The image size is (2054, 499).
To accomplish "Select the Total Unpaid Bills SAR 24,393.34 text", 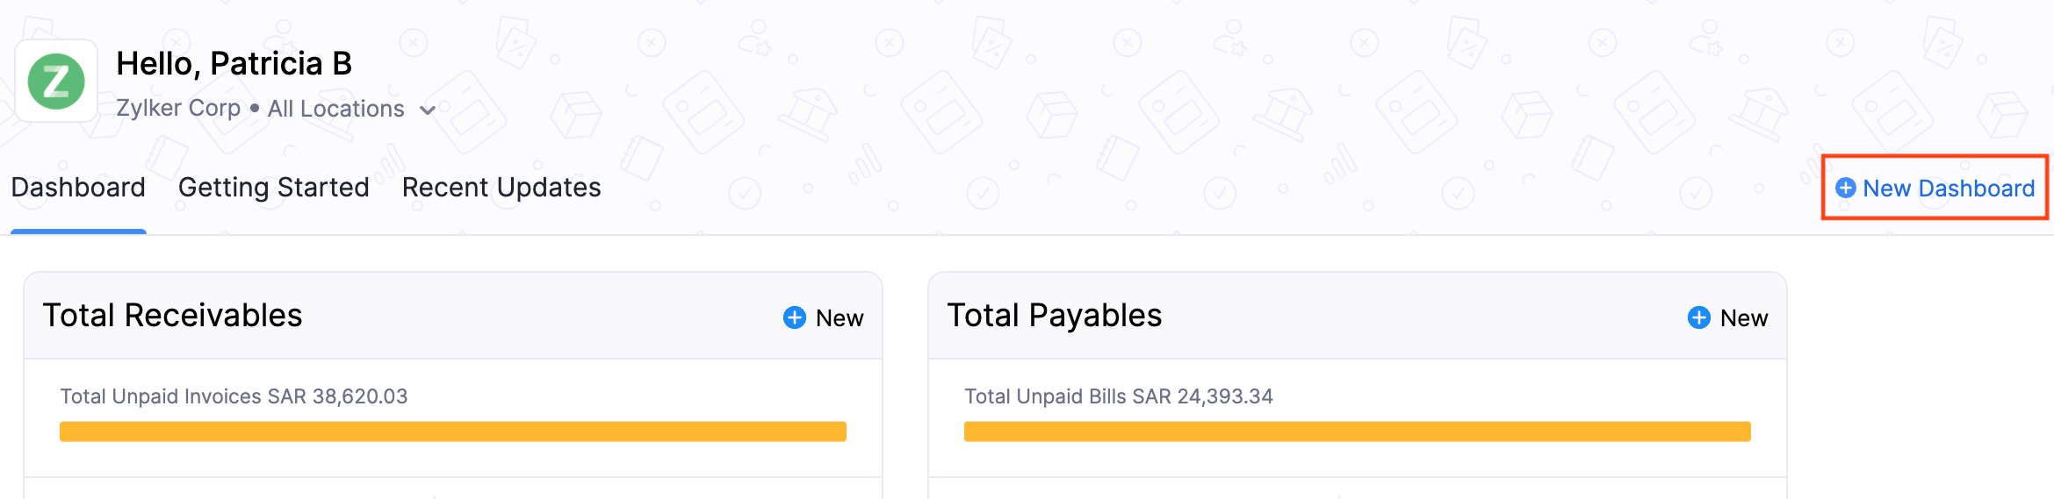I will point(1118,396).
